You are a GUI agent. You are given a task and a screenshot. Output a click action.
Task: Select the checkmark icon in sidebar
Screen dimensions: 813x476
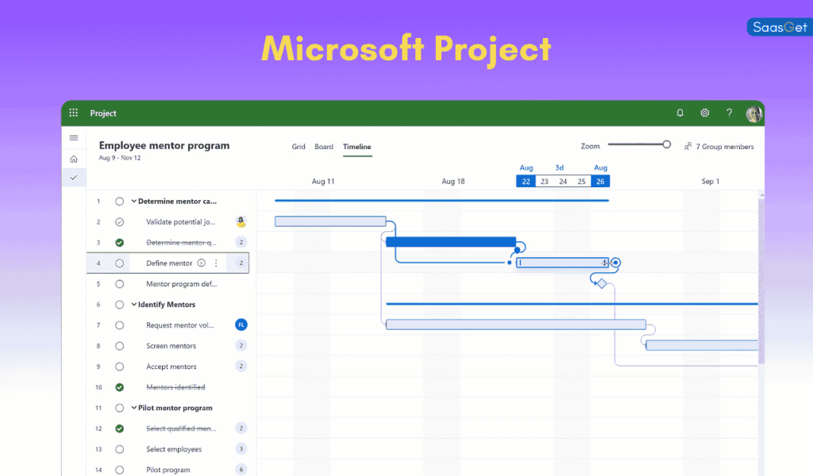coord(74,178)
